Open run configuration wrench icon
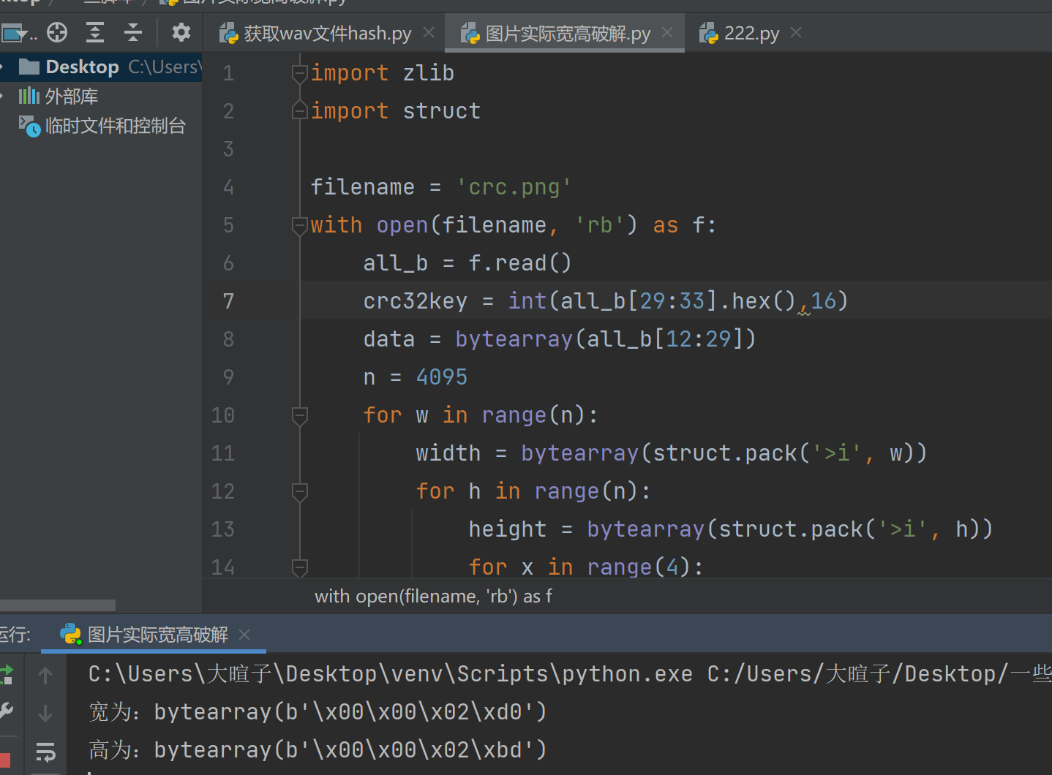Viewport: 1052px width, 775px height. pos(6,711)
